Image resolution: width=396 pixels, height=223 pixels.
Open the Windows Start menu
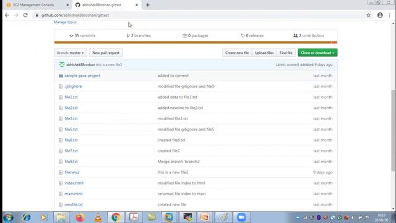click(8, 217)
